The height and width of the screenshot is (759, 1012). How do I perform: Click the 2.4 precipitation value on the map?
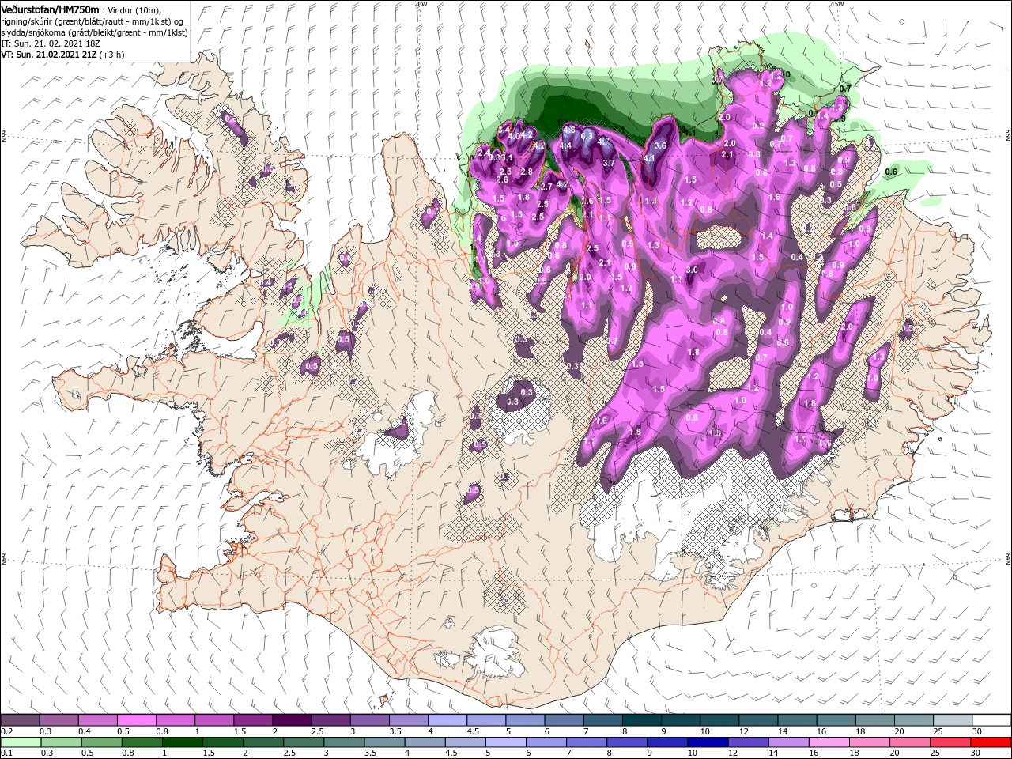coord(484,153)
